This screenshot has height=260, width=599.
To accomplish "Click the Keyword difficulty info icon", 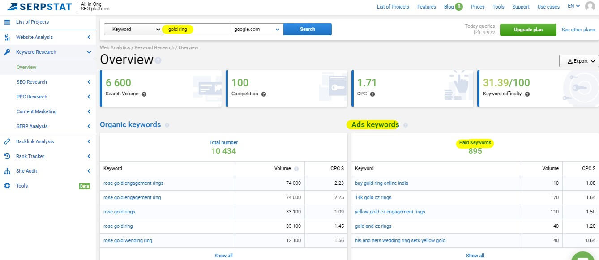I will 527,94.
